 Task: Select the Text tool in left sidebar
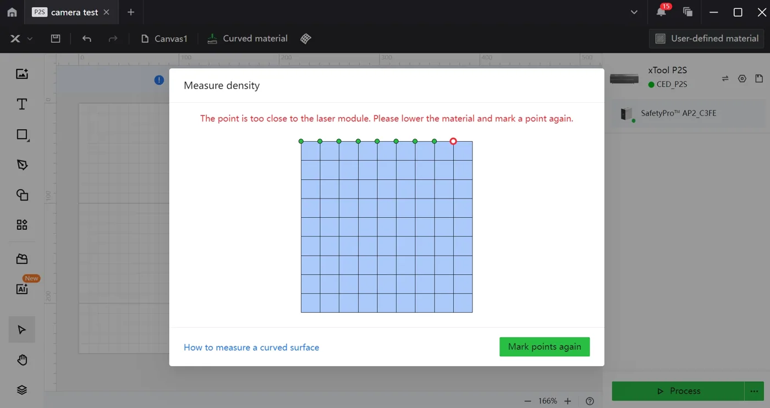click(x=22, y=104)
